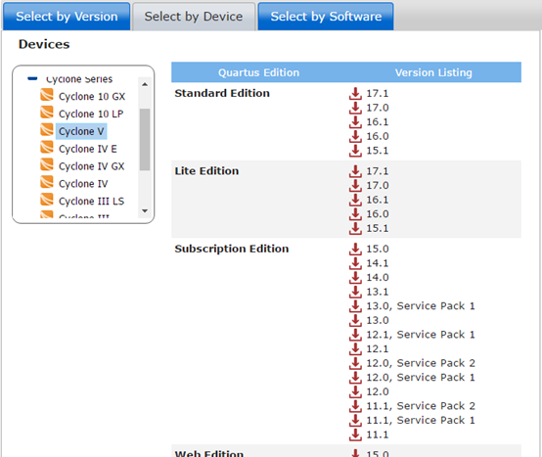This screenshot has height=457, width=542.
Task: Open the Lite Edition 17.0 version link
Action: pyautogui.click(x=378, y=186)
